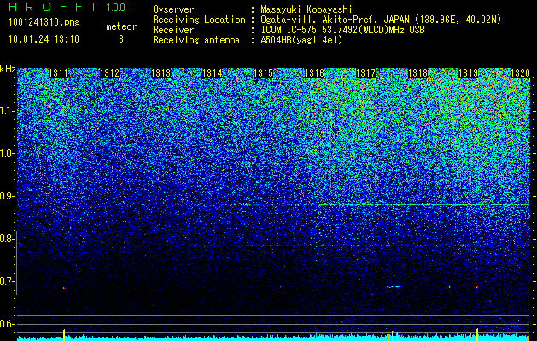Viewport: 537px width, 341px height.
Task: Click the 1313 time marker
Action: 161,73
